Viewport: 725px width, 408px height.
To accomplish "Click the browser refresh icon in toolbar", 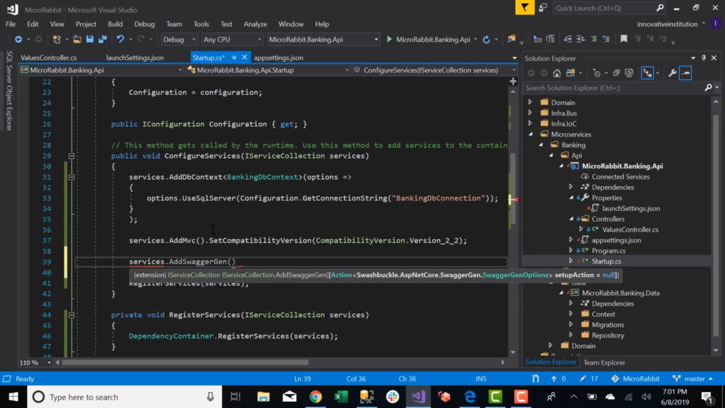I will click(486, 39).
